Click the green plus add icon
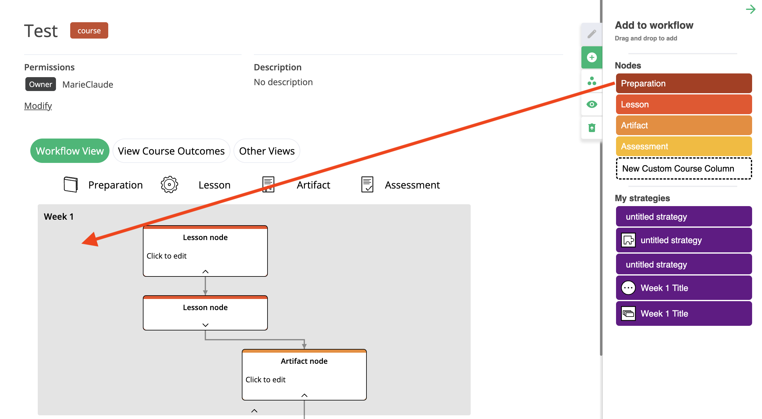 [x=592, y=57]
